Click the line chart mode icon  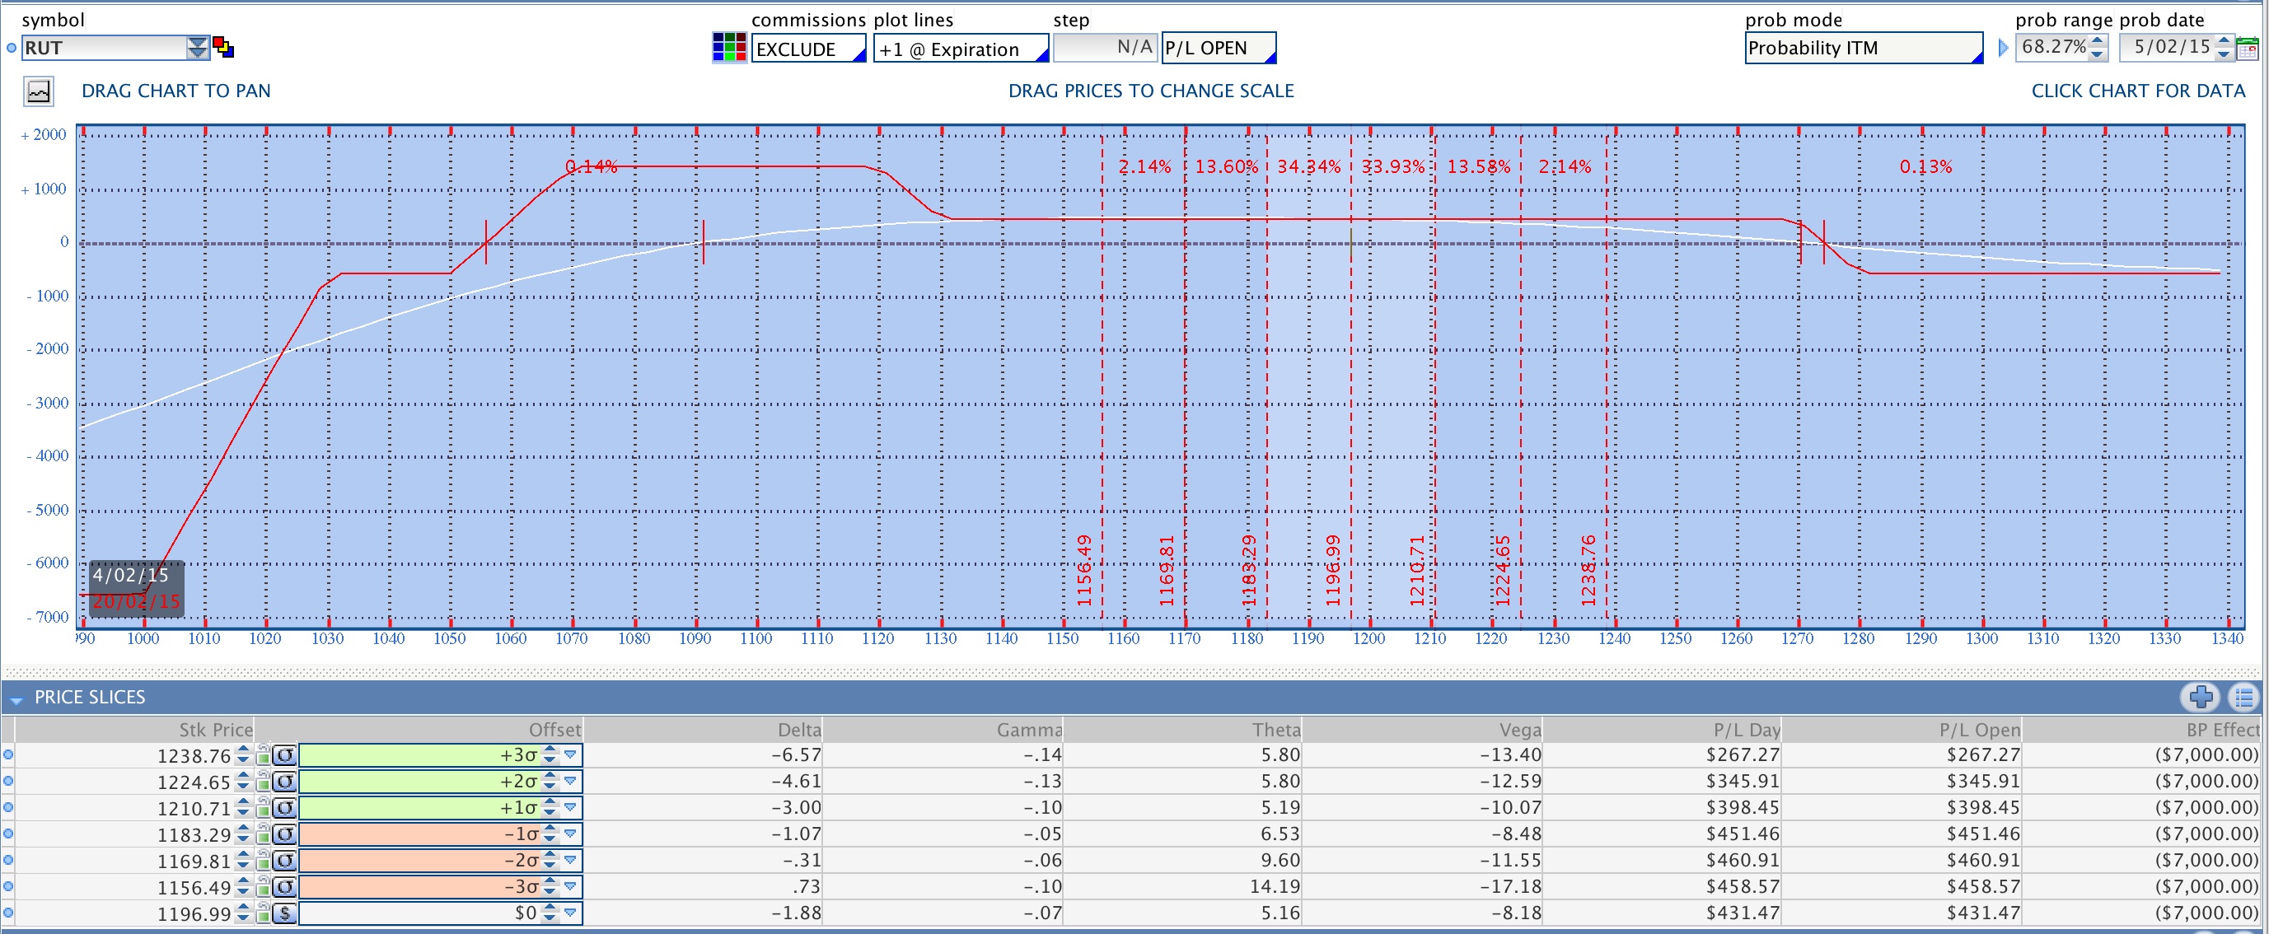tap(39, 91)
